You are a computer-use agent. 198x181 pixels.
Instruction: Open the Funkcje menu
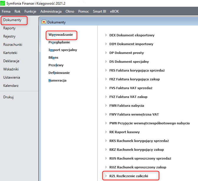click(30, 11)
